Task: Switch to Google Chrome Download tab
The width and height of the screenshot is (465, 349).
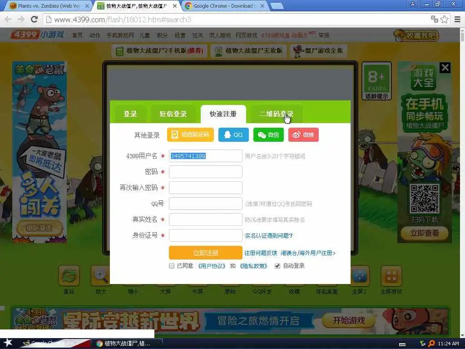Action: click(224, 6)
